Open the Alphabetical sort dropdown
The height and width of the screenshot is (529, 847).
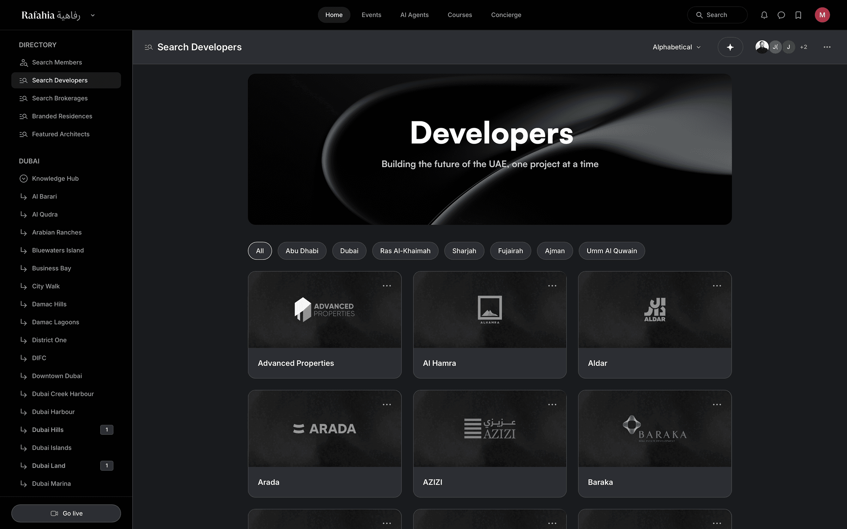pyautogui.click(x=676, y=47)
